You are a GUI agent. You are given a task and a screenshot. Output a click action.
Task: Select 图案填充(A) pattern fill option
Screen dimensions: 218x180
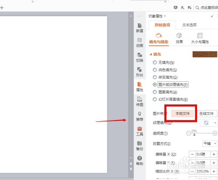pyautogui.click(x=165, y=92)
